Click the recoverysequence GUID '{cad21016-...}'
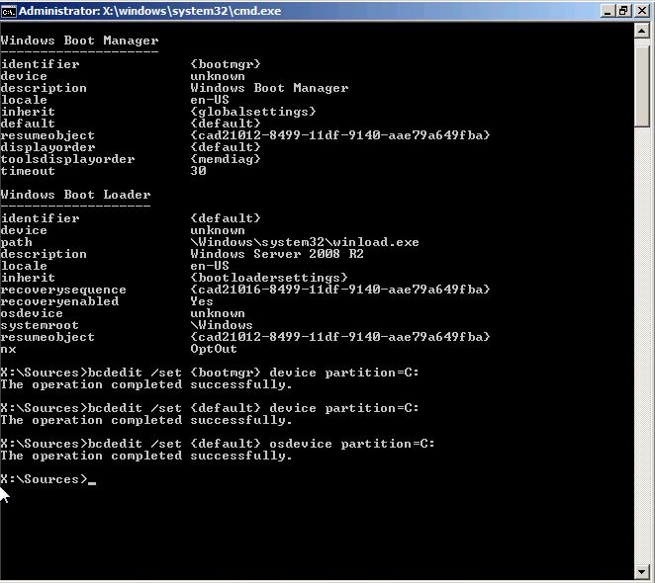The image size is (655, 583). coord(340,290)
